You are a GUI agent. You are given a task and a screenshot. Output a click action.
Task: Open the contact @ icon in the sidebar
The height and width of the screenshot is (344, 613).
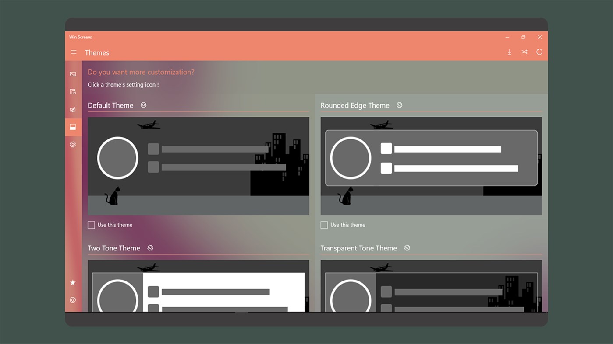tap(73, 300)
